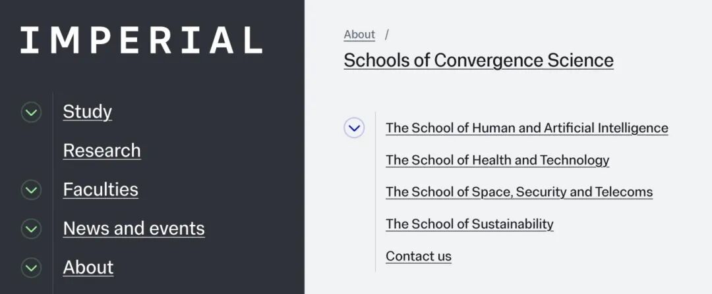This screenshot has height=294, width=712.
Task: Open the Study link
Action: pyautogui.click(x=87, y=112)
